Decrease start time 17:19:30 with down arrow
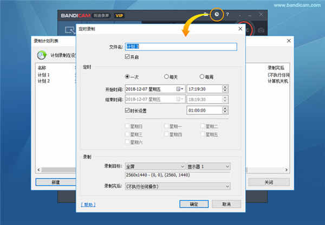This screenshot has width=325, height=225. [x=225, y=91]
